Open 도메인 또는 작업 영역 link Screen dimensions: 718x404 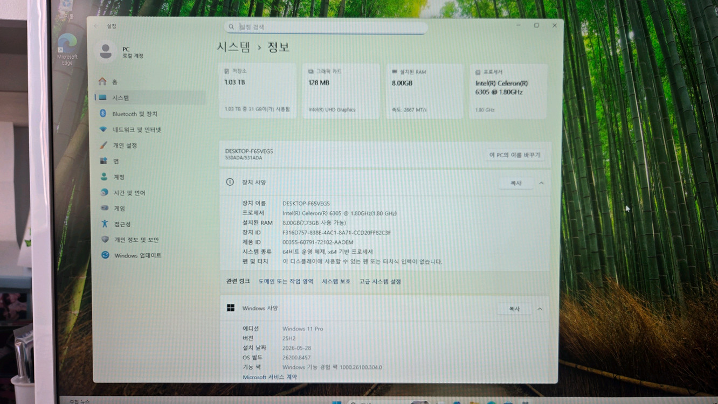point(286,282)
